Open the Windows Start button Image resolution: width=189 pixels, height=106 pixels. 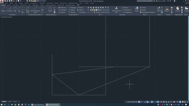1,105
